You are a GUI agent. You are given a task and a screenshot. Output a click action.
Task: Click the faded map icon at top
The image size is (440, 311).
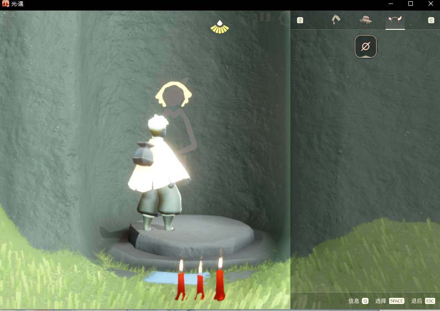(265, 17)
